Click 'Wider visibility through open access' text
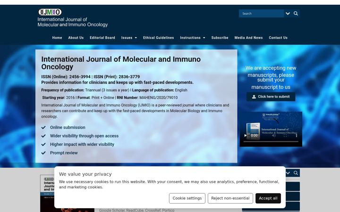340x212 pixels. click(x=85, y=136)
